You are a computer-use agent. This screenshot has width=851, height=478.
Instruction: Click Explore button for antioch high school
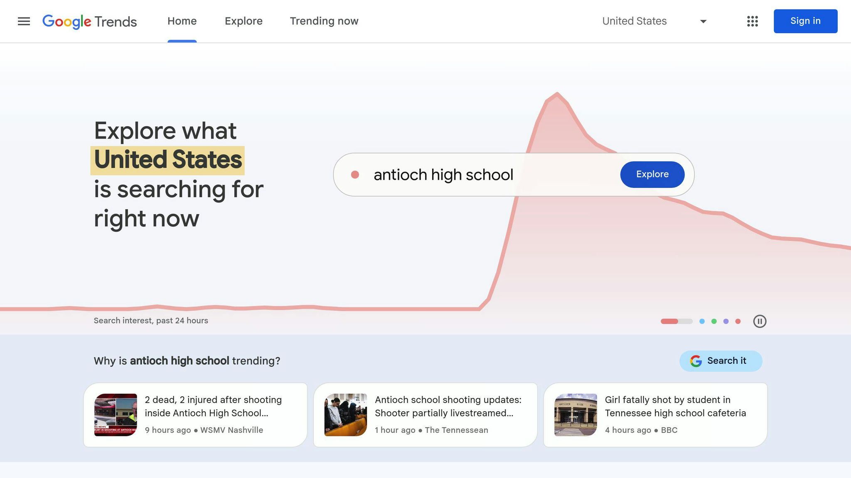pos(652,174)
